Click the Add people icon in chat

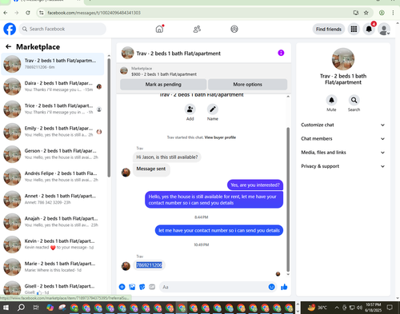coord(190,109)
